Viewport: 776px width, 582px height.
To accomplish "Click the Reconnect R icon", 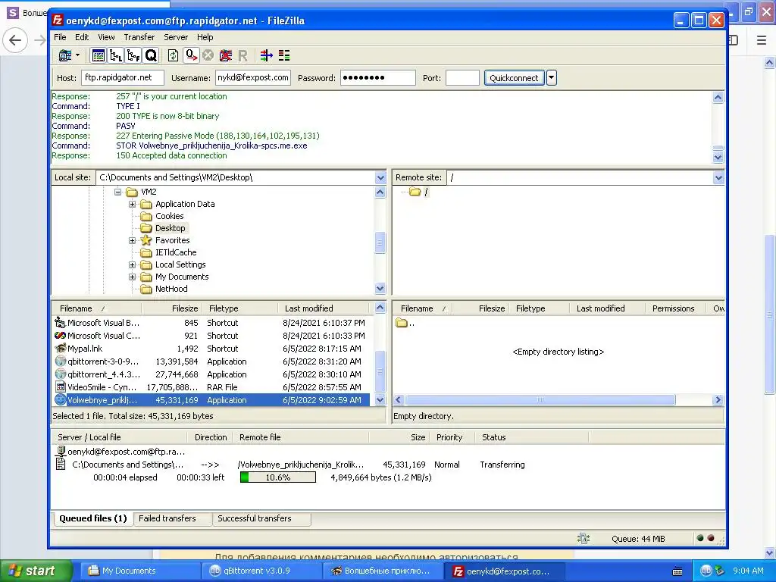I will 242,55.
